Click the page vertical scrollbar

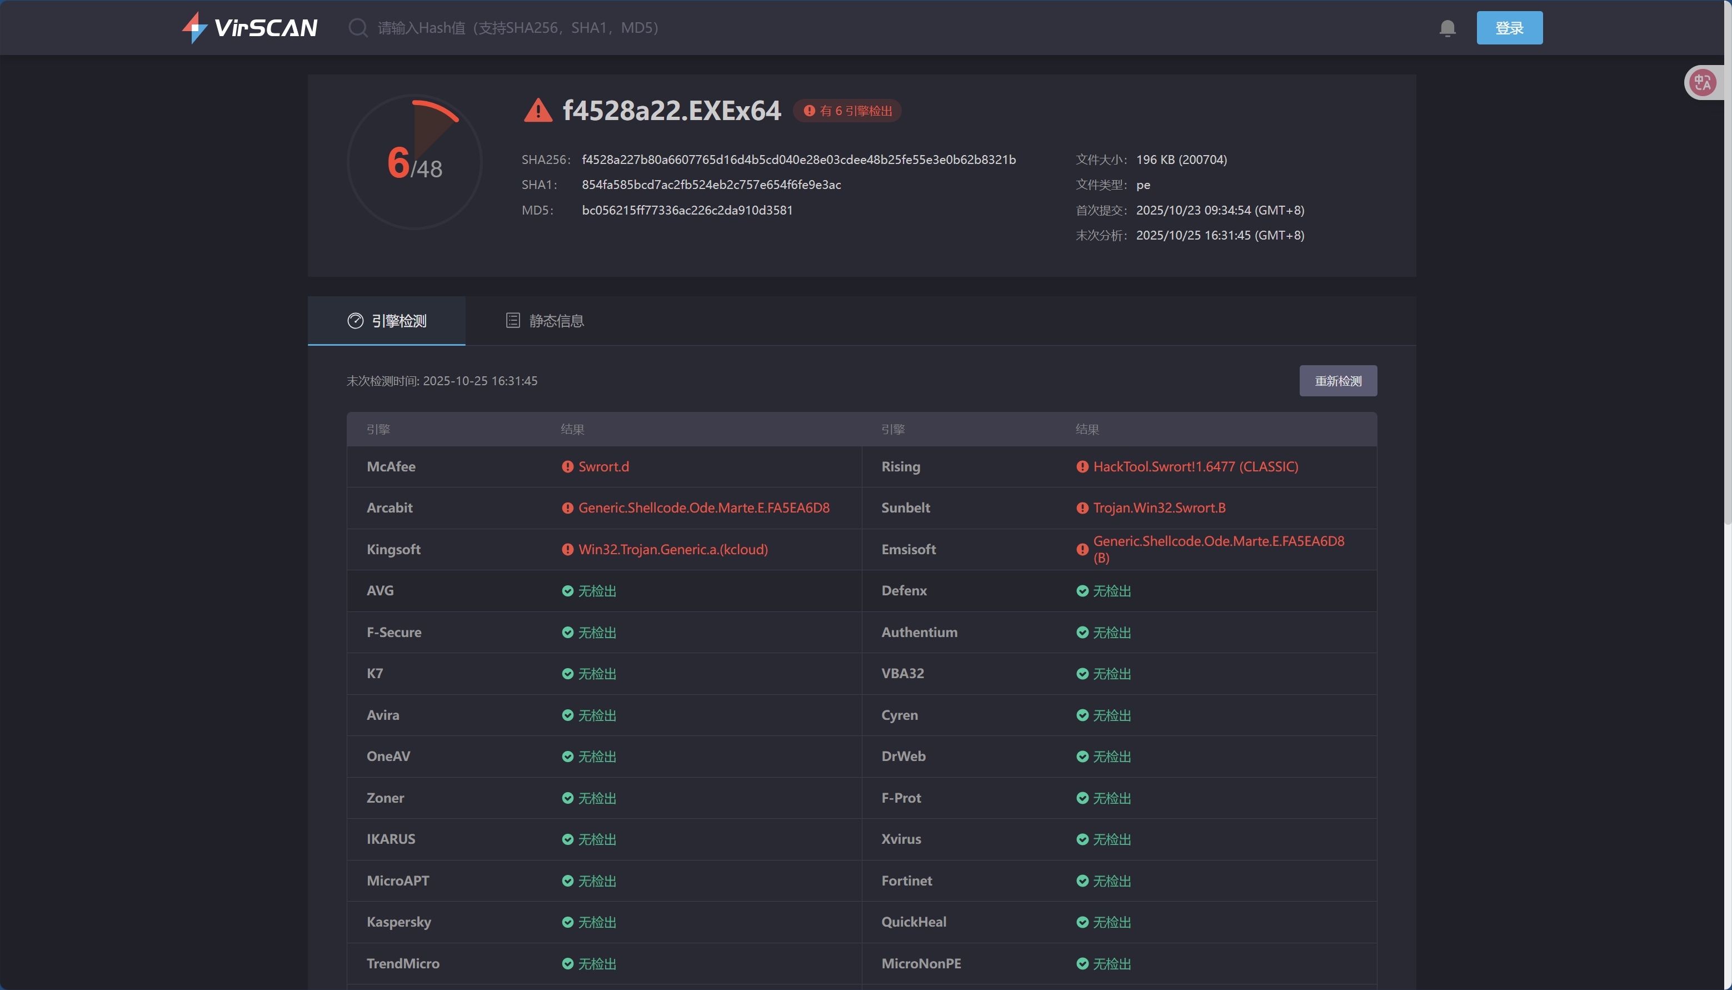click(1727, 272)
